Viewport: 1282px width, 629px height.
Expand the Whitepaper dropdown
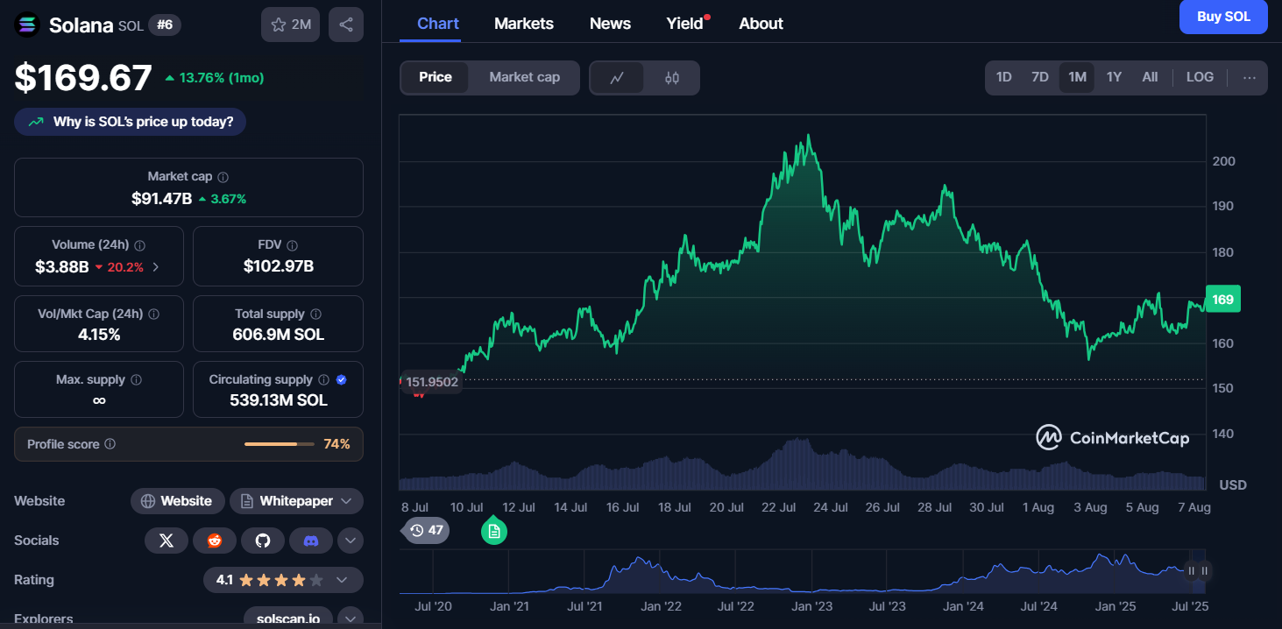(346, 501)
